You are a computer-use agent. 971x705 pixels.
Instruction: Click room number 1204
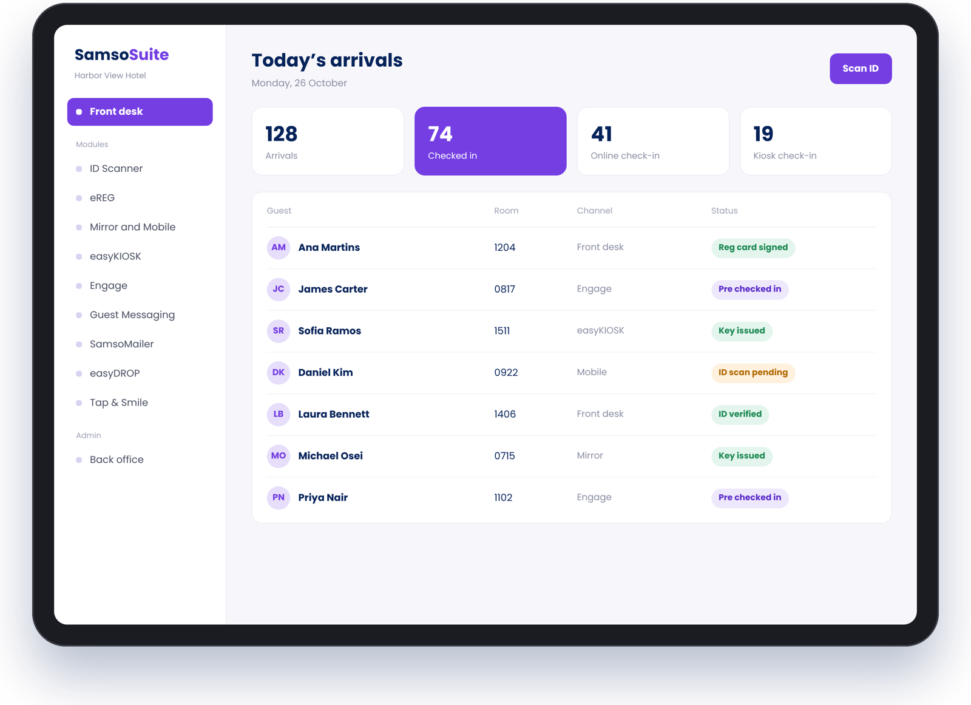[504, 248]
